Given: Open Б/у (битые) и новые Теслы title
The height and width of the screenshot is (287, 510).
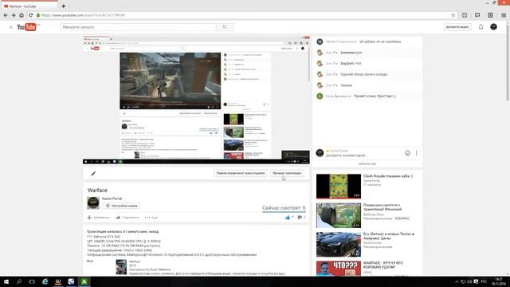Looking at the screenshot, I should [x=389, y=236].
